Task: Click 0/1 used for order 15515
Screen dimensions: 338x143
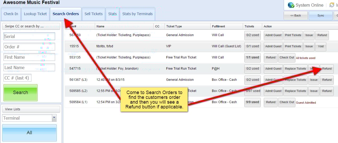Action: point(253,46)
